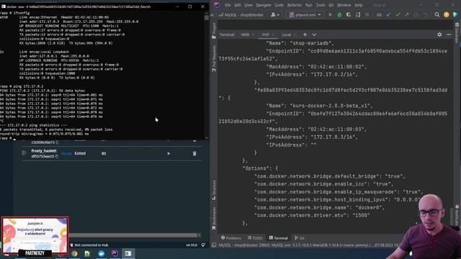
Task: Open the Edit menu in PhpStorm
Action: pyautogui.click(x=238, y=5)
